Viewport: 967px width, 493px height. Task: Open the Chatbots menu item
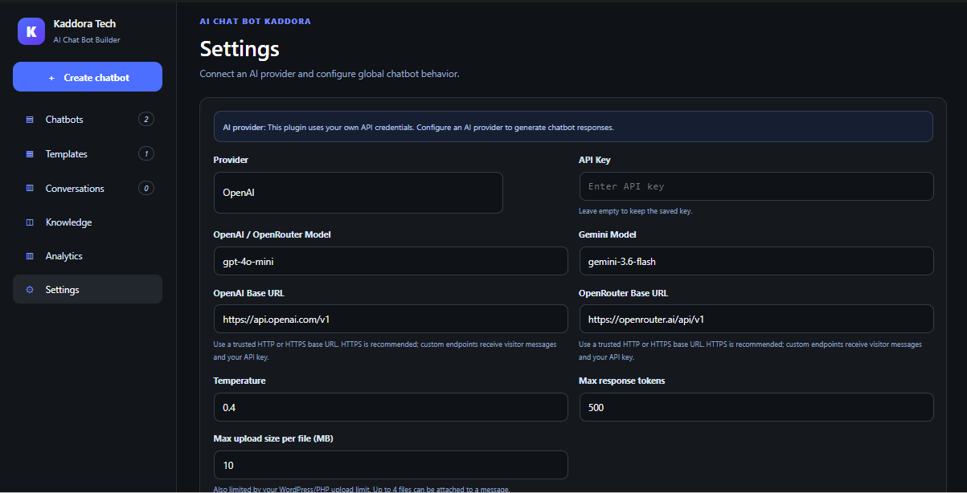pyautogui.click(x=88, y=120)
